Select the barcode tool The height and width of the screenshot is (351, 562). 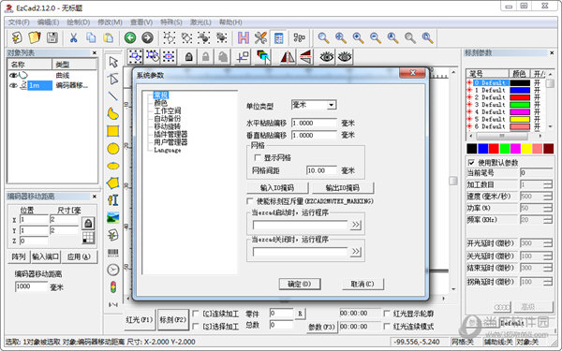(x=113, y=253)
